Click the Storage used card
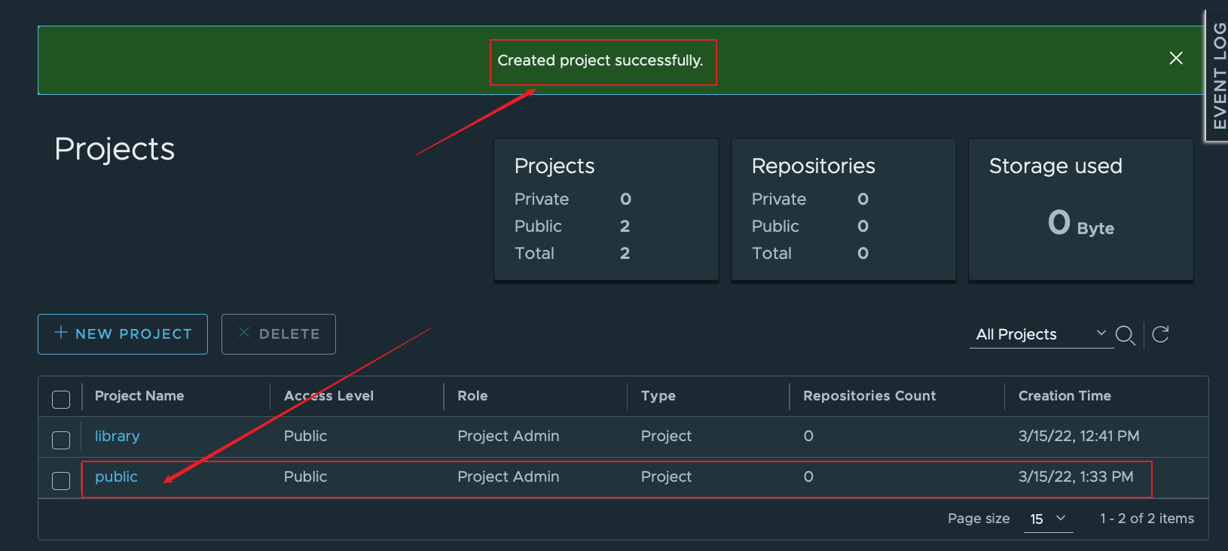 coord(1080,209)
